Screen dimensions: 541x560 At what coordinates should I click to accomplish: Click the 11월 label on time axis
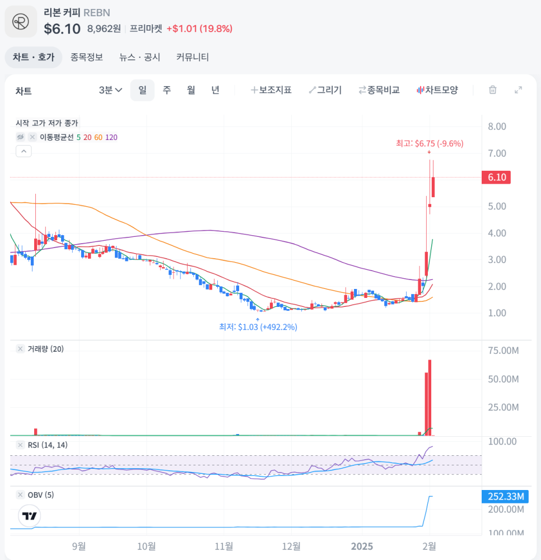tap(224, 547)
